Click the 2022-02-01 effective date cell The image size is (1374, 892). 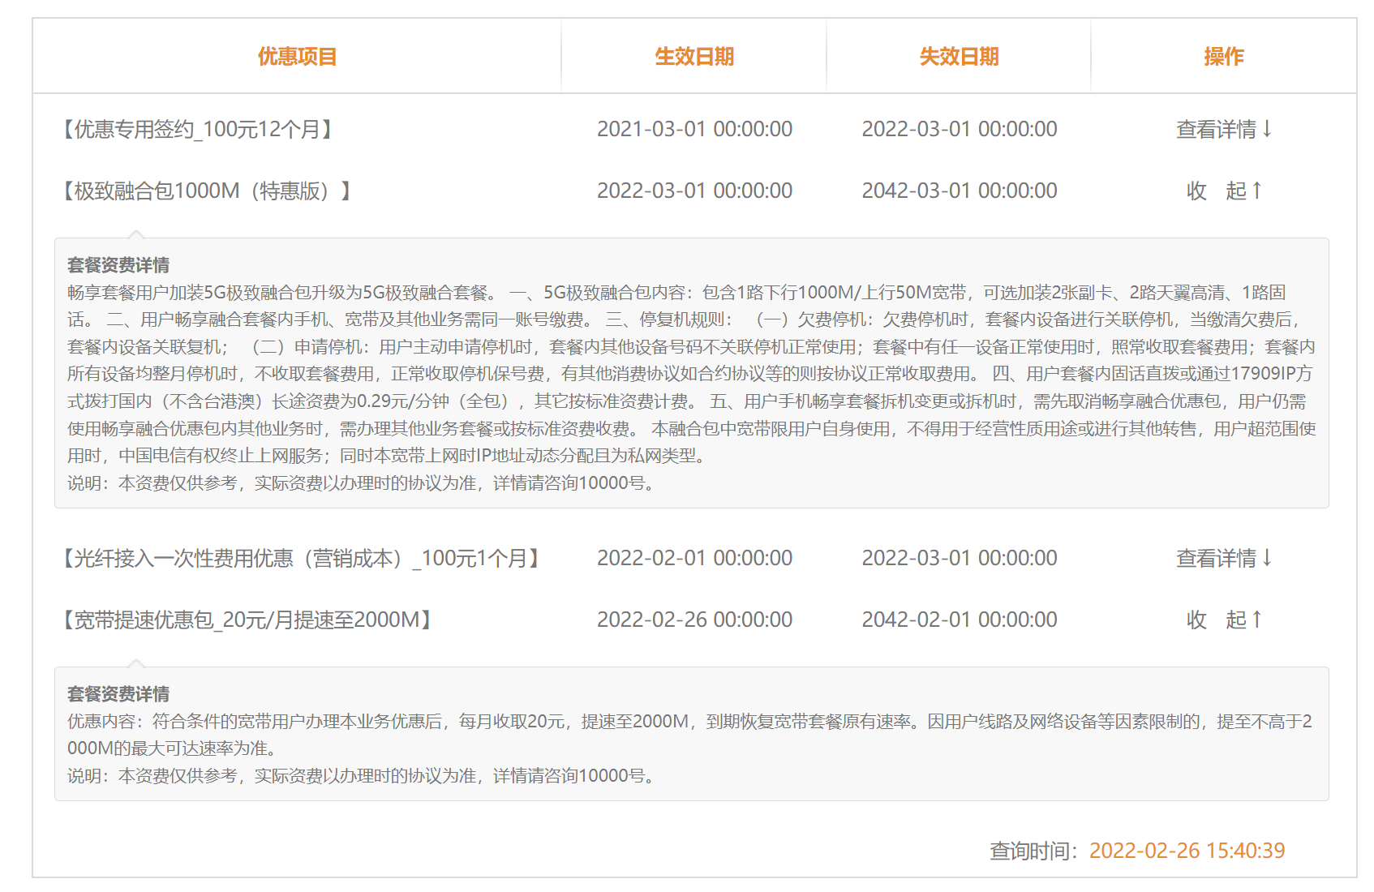tap(694, 558)
